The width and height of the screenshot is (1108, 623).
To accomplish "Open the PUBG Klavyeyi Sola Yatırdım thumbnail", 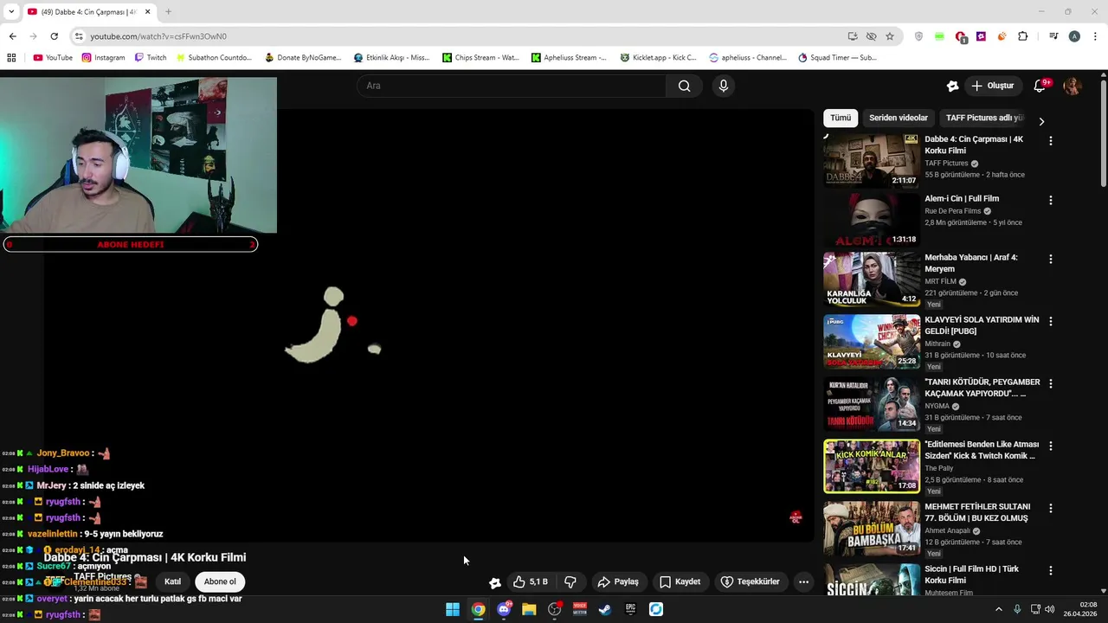I will point(872,342).
